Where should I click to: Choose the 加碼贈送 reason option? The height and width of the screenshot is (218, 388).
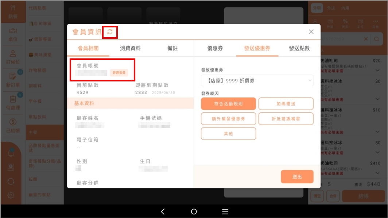coord(286,104)
